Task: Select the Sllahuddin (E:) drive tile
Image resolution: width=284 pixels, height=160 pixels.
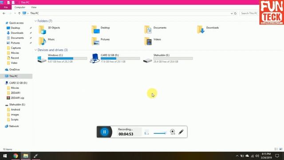Action: (x=168, y=58)
